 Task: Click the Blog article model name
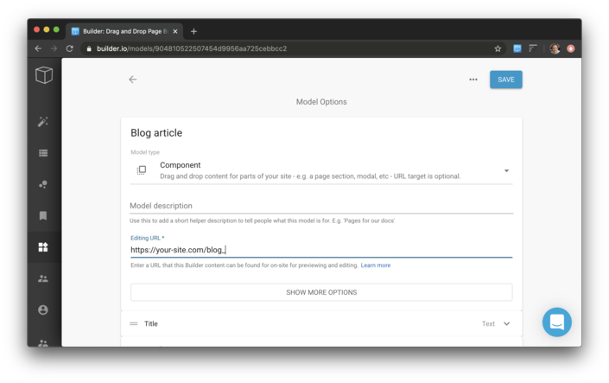pyautogui.click(x=156, y=133)
